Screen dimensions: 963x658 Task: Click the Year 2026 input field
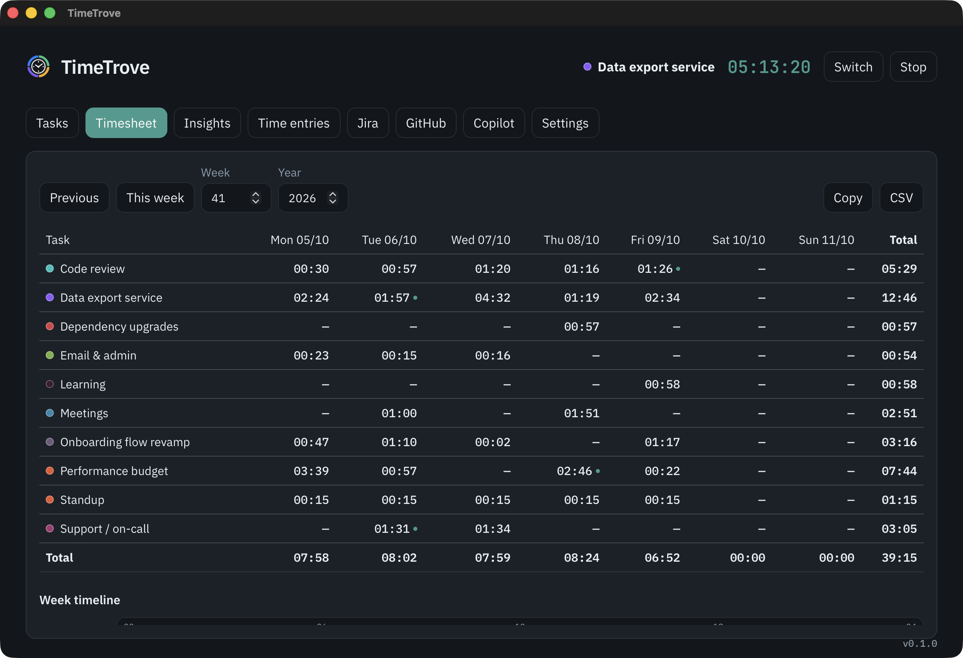pos(313,198)
